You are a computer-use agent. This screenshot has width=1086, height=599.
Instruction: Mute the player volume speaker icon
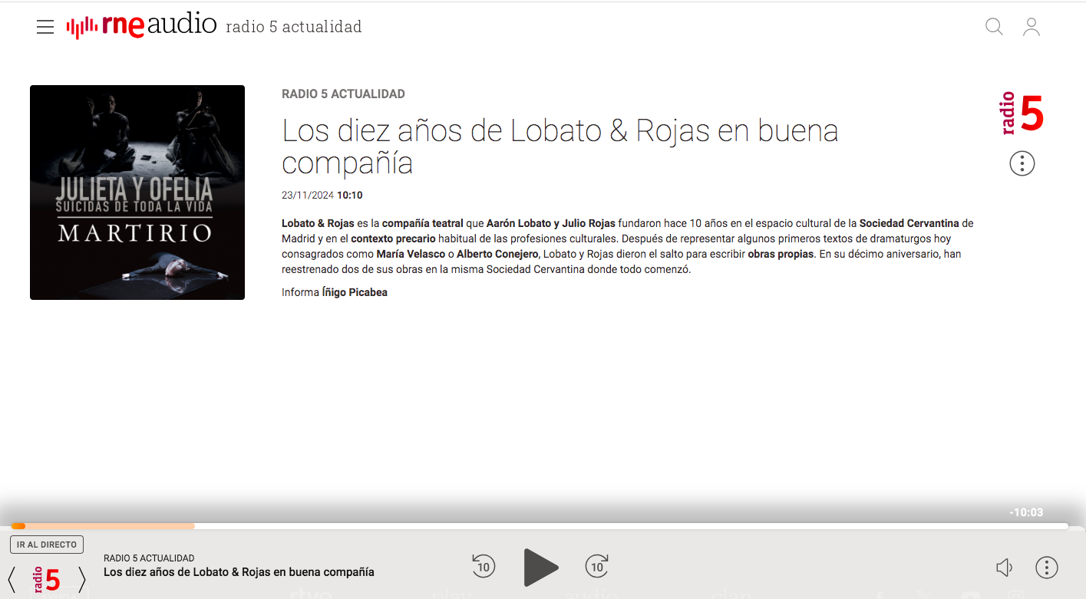click(1004, 568)
